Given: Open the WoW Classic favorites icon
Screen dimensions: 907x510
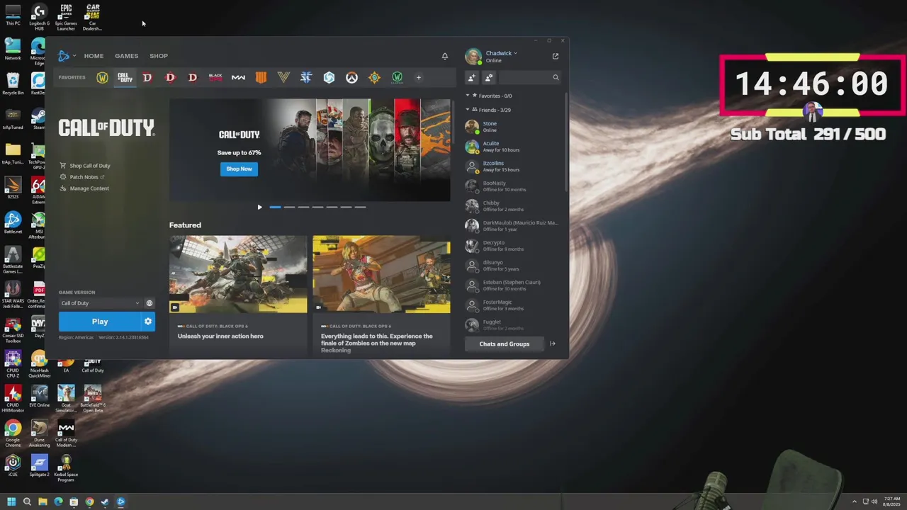Looking at the screenshot, I should 398,78.
